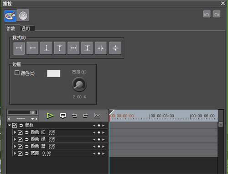The width and height of the screenshot is (228, 174).
Task: Click the 宽度 (%) width knob
Action: click(79, 84)
